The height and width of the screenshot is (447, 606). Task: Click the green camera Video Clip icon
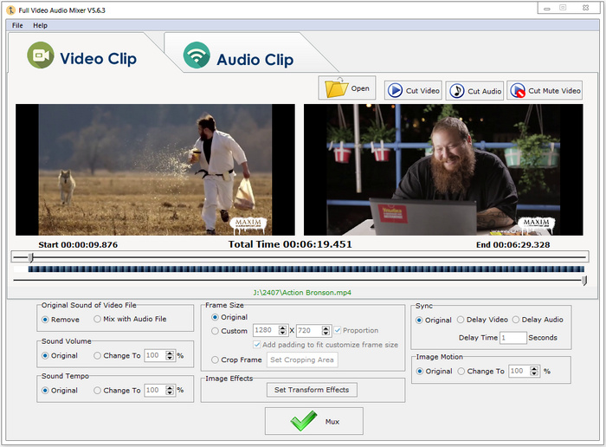coord(41,55)
